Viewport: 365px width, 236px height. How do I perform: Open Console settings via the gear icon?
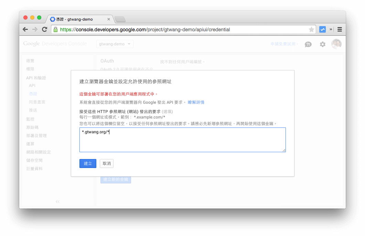point(322,44)
